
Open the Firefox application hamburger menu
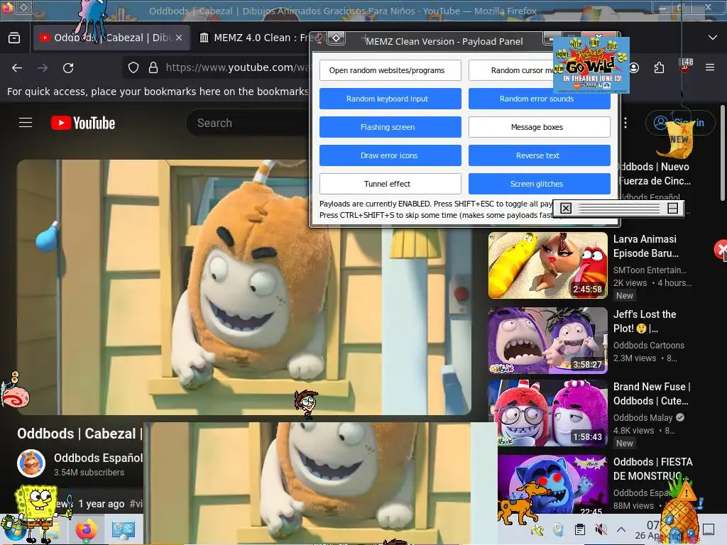click(x=710, y=67)
